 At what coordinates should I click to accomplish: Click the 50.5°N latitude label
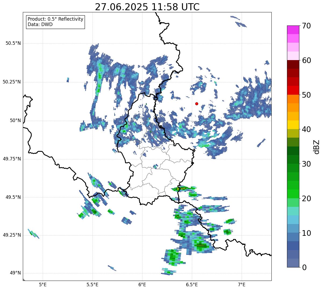13,43
